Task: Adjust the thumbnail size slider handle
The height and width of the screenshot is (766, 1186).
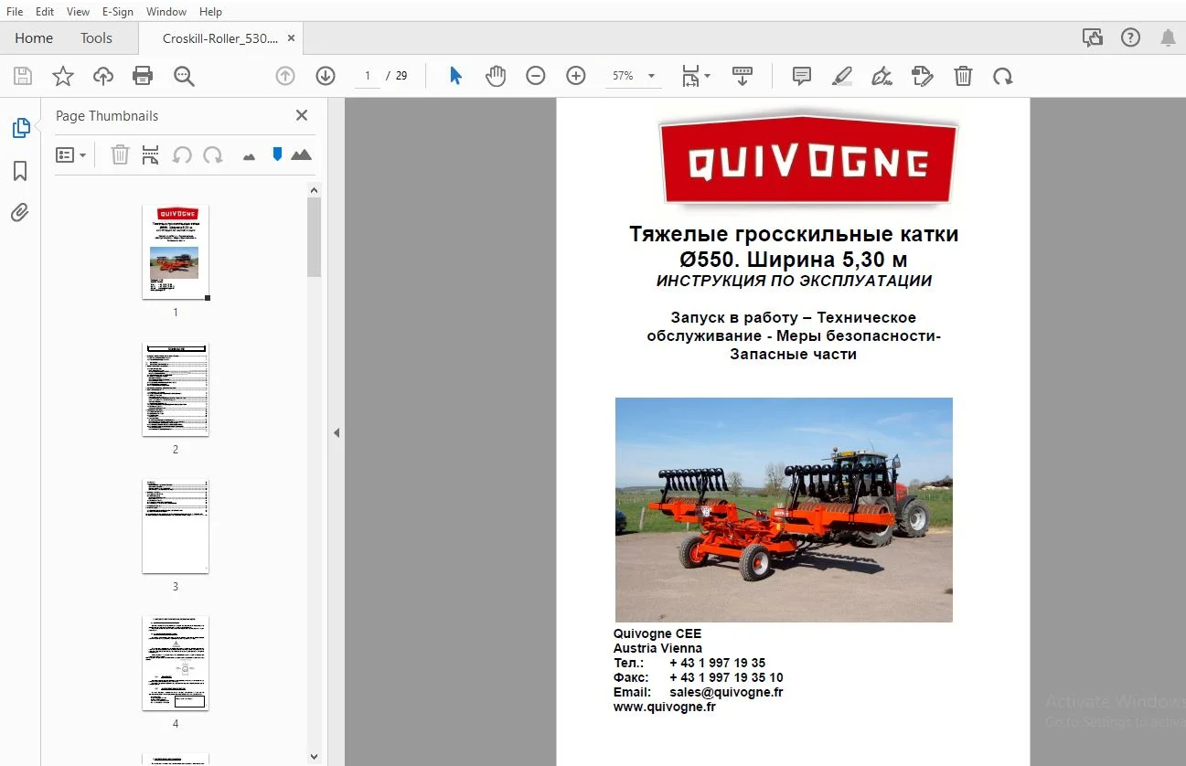Action: click(277, 154)
